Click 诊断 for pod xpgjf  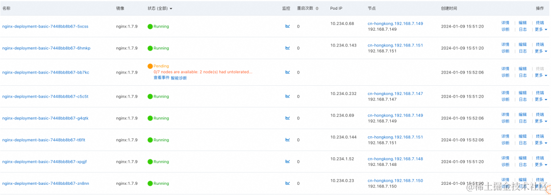505,165
